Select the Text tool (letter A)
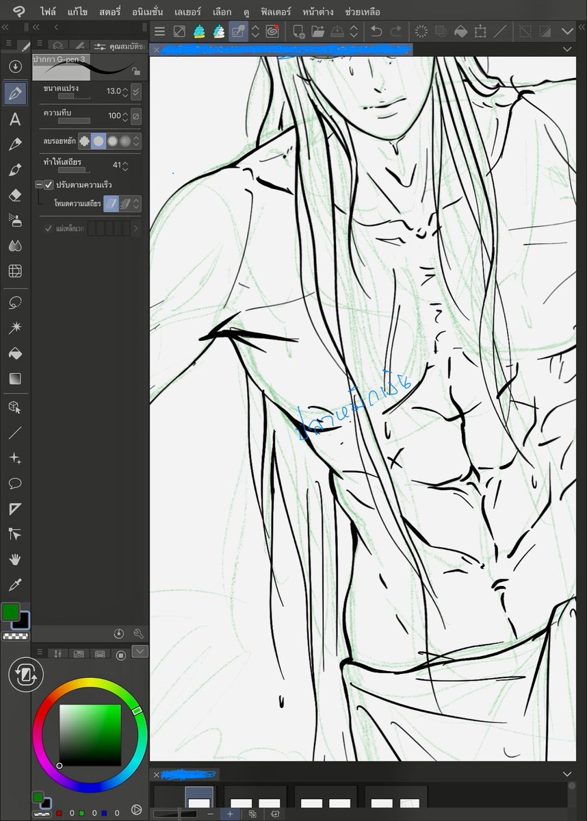The width and height of the screenshot is (587, 821). (x=15, y=119)
